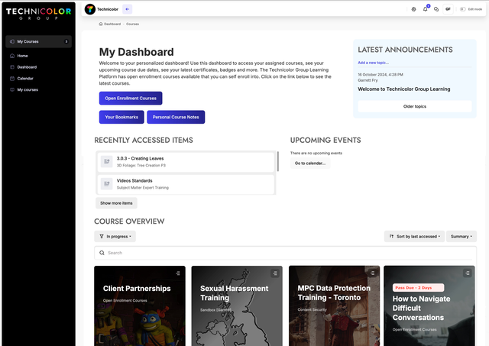Image resolution: width=489 pixels, height=346 pixels.
Task: Click the My courses monitor icon in sidebar
Action: (12, 90)
